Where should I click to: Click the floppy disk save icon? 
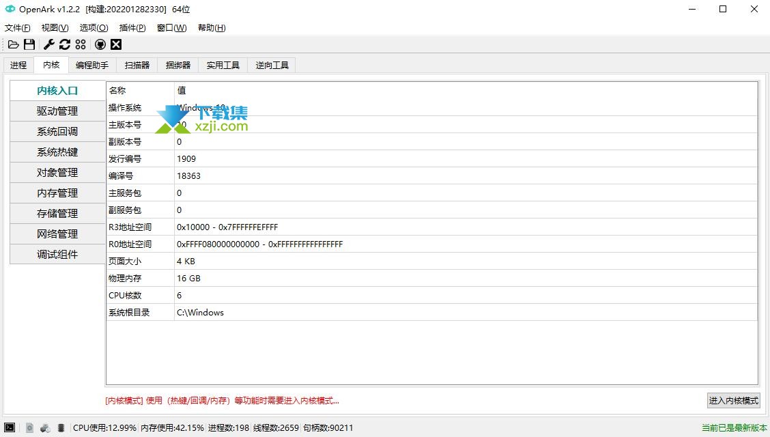pyautogui.click(x=29, y=44)
